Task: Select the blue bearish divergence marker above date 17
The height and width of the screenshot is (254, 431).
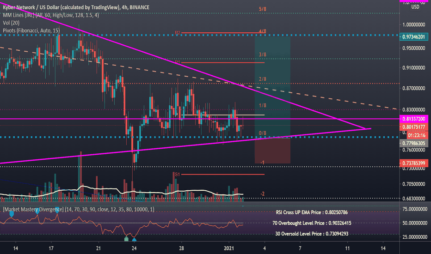Action: coord(57,210)
